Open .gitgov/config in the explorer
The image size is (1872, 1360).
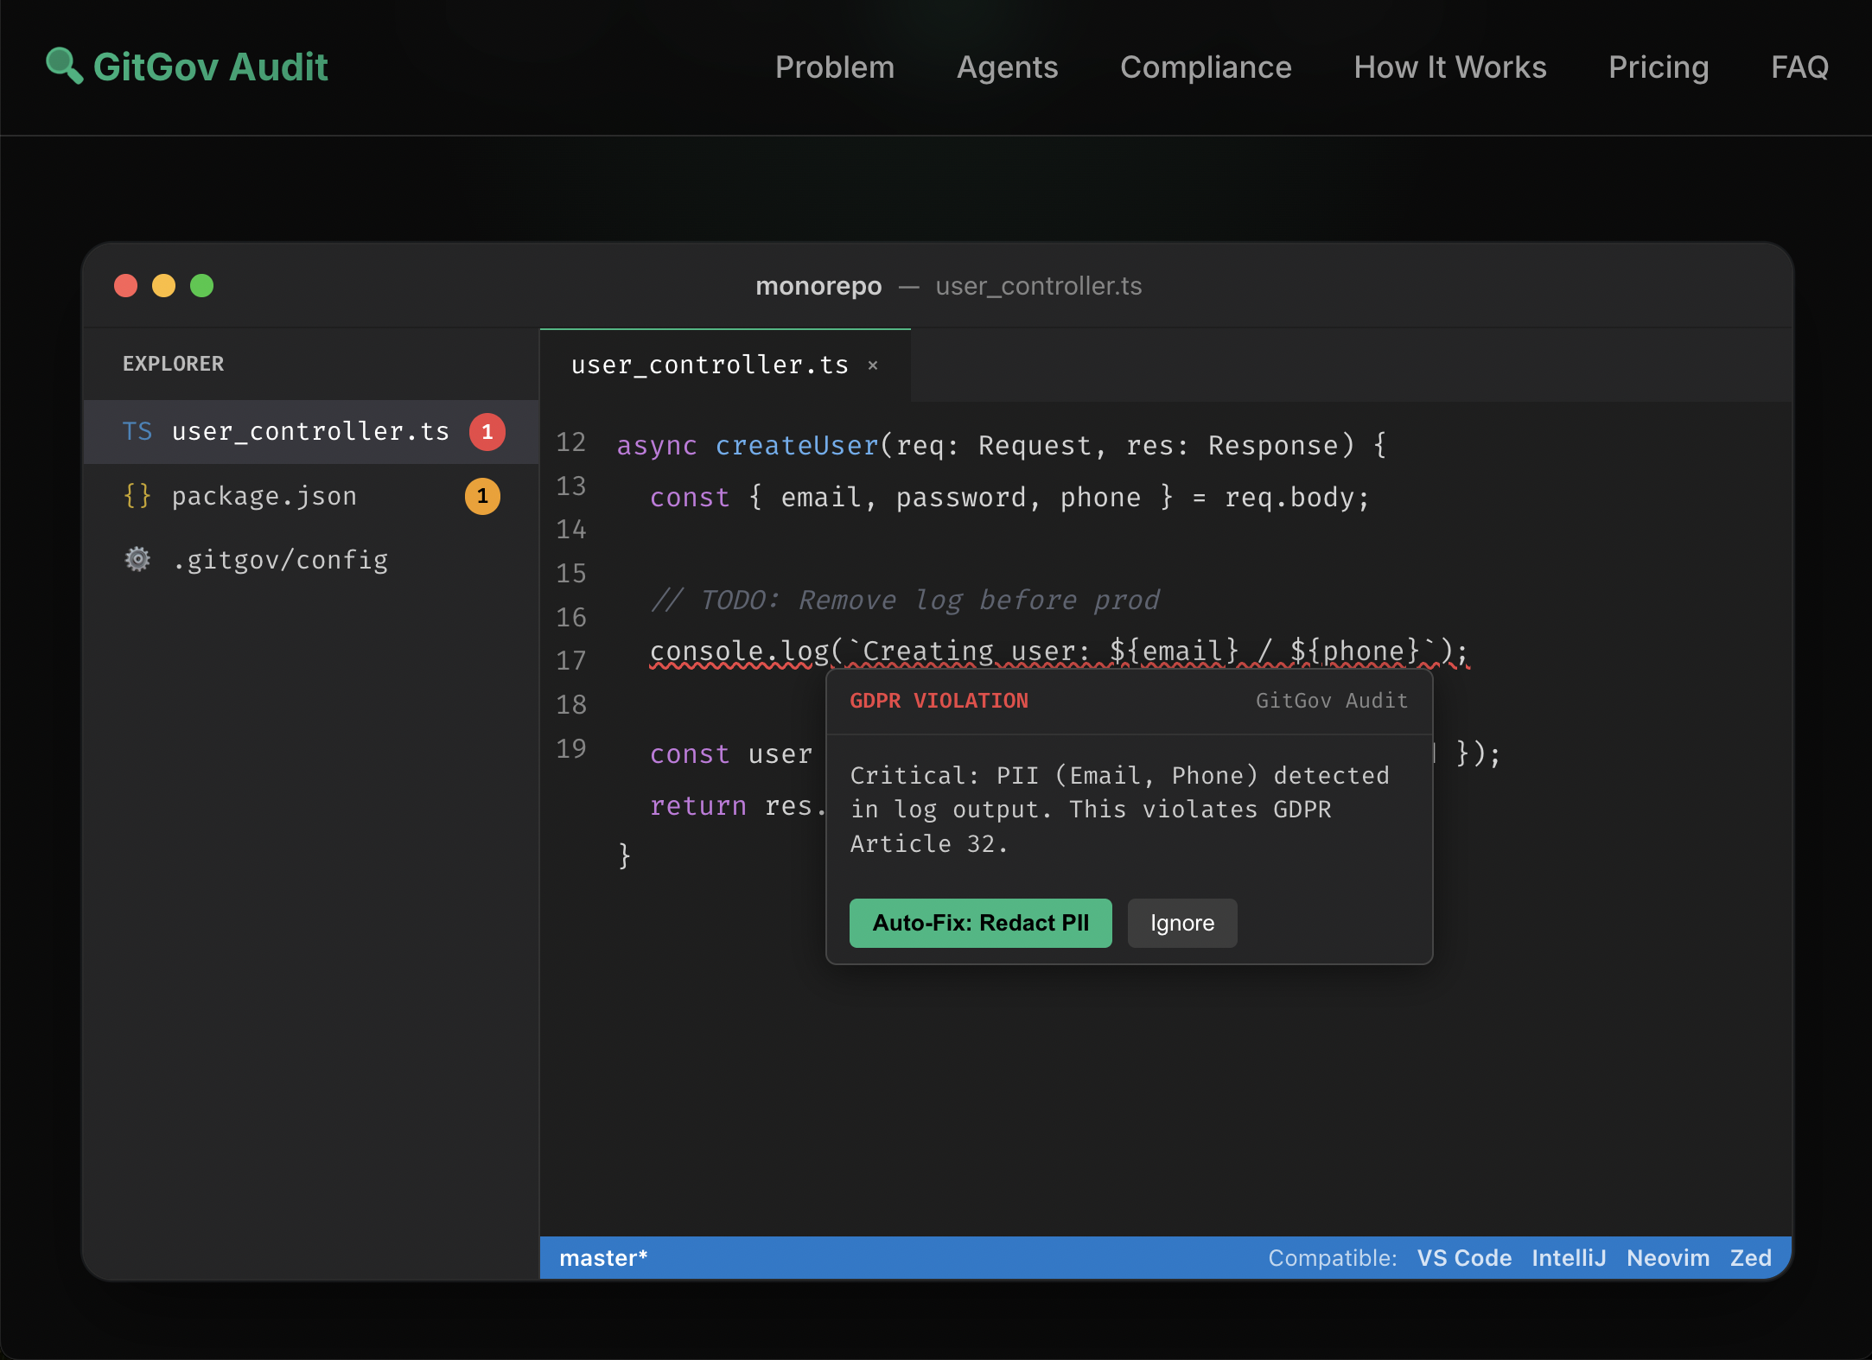(x=279, y=560)
